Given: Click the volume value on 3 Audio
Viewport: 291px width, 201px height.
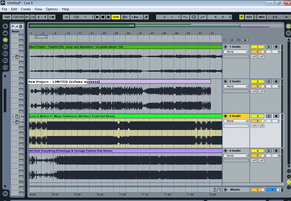Looking at the screenshot, I should (257, 121).
